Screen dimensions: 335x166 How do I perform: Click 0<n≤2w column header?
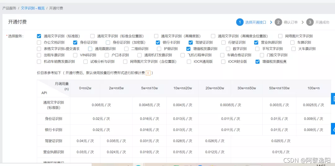[85, 88]
